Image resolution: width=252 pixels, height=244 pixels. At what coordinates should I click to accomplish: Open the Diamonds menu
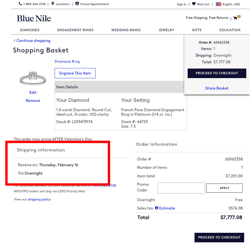click(30, 30)
